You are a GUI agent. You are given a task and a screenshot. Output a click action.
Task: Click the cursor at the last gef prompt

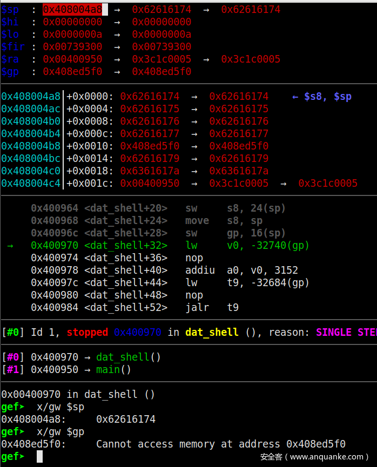(39, 457)
